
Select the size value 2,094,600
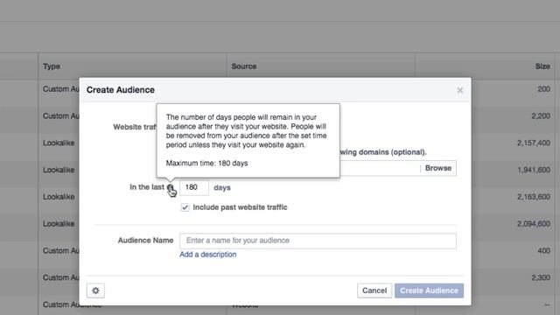pos(534,224)
